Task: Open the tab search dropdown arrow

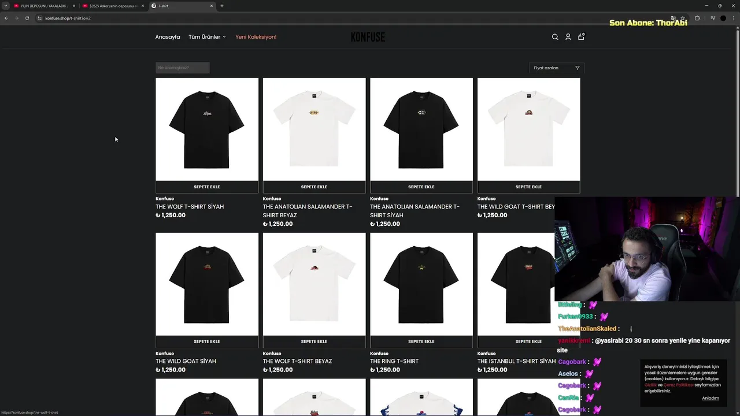Action: coord(5,6)
